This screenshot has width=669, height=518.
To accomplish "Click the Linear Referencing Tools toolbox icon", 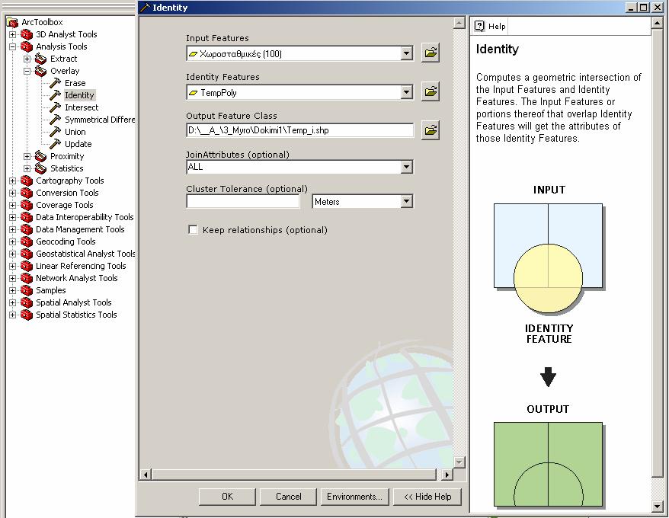I will click(x=27, y=266).
